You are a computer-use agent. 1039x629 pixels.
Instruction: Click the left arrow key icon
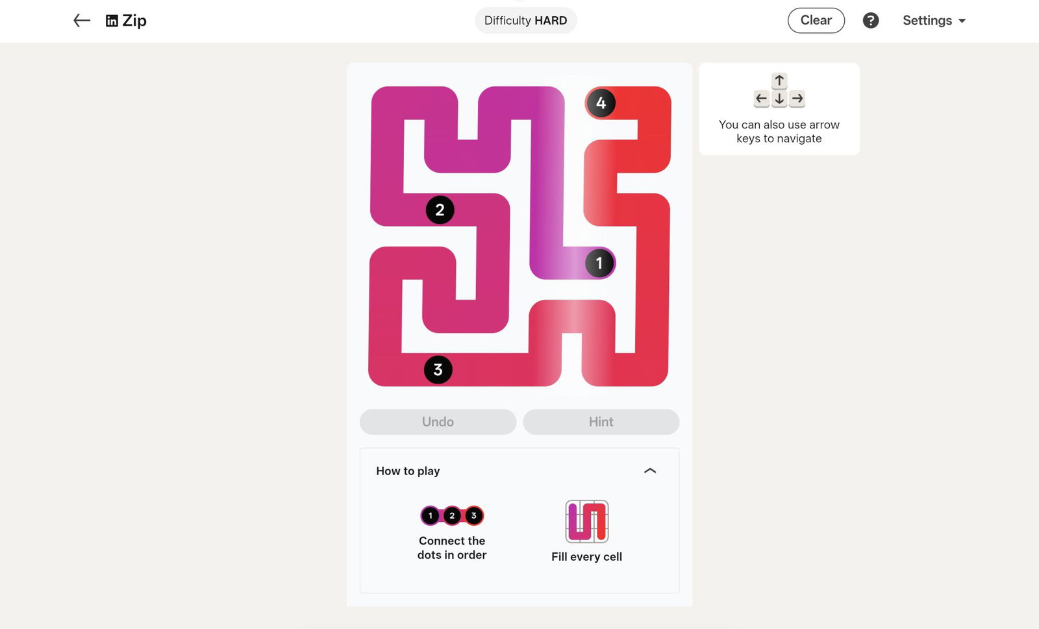[761, 99]
